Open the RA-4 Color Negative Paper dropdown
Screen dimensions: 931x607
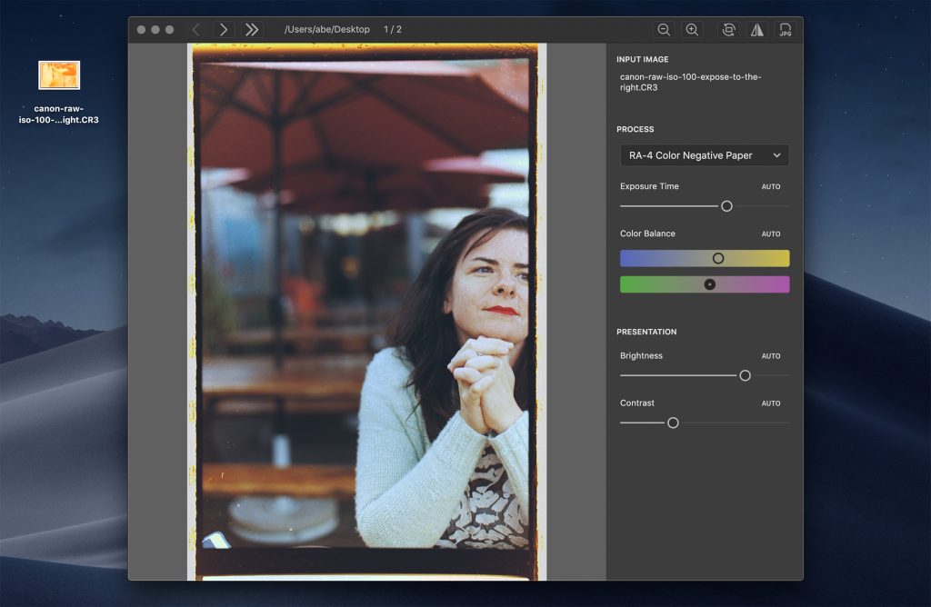pyautogui.click(x=705, y=155)
